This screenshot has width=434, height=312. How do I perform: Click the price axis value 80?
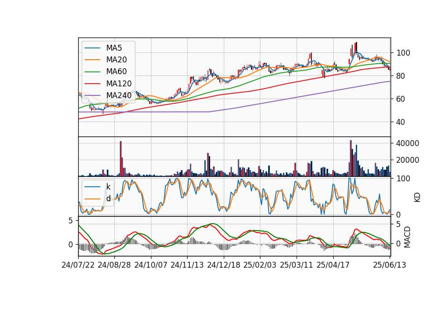tap(401, 76)
